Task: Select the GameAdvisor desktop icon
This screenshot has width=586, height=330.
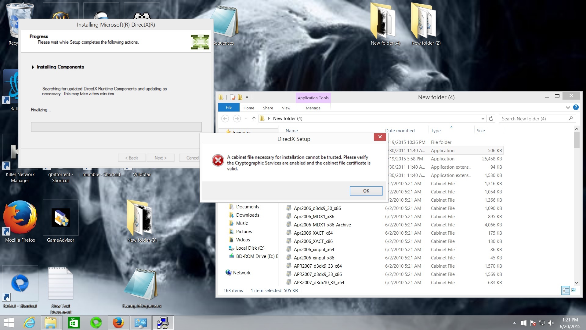Action: tap(60, 222)
